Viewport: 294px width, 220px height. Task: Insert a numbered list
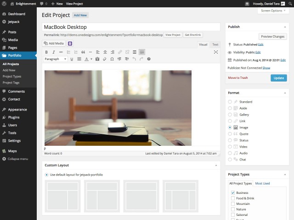[x=76, y=52]
